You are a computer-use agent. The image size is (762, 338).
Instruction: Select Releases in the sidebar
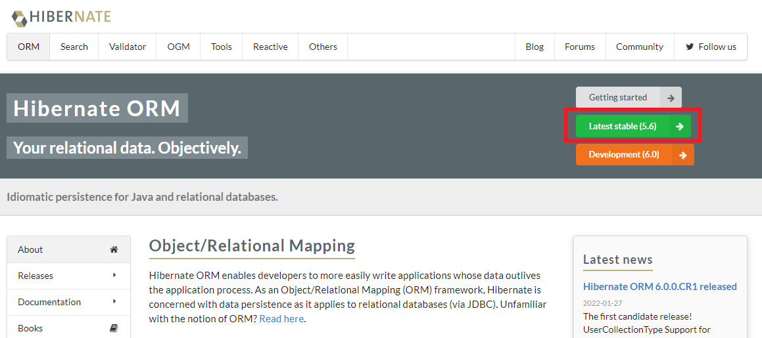click(68, 276)
